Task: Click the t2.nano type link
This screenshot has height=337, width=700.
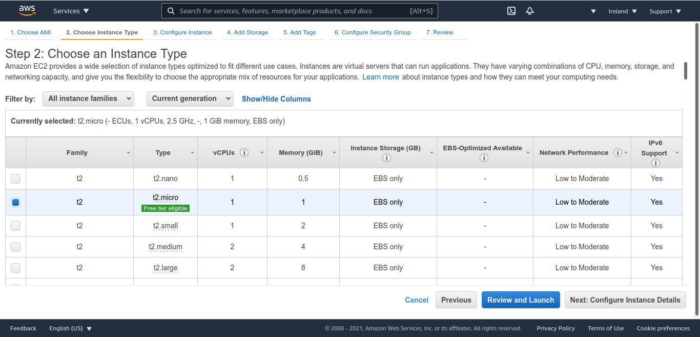Action: click(166, 179)
